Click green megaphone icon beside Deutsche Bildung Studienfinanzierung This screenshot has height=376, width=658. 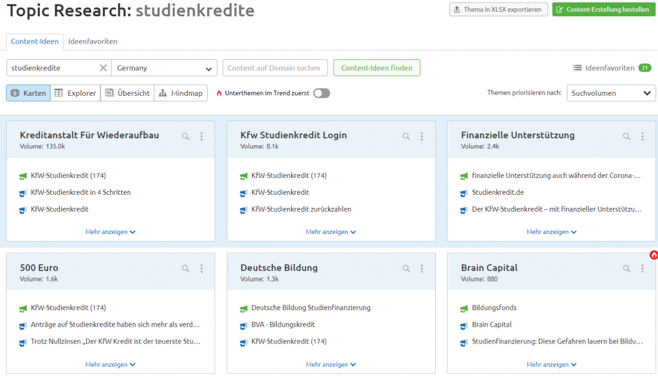coord(244,309)
